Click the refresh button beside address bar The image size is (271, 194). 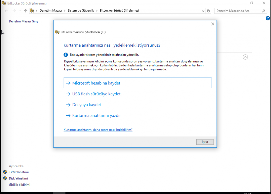click(x=209, y=11)
